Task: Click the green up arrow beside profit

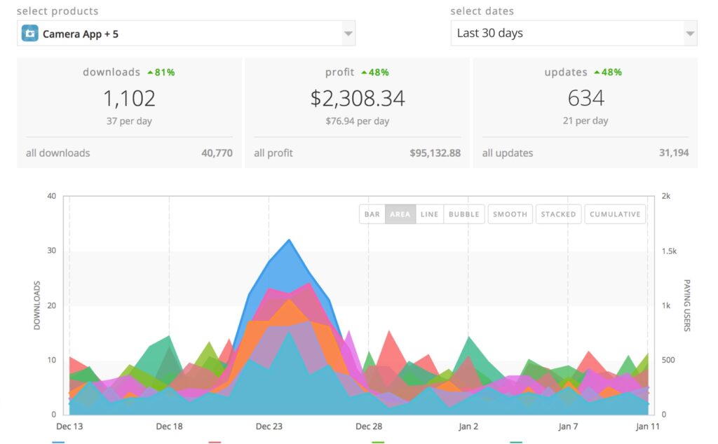Action: click(x=364, y=72)
